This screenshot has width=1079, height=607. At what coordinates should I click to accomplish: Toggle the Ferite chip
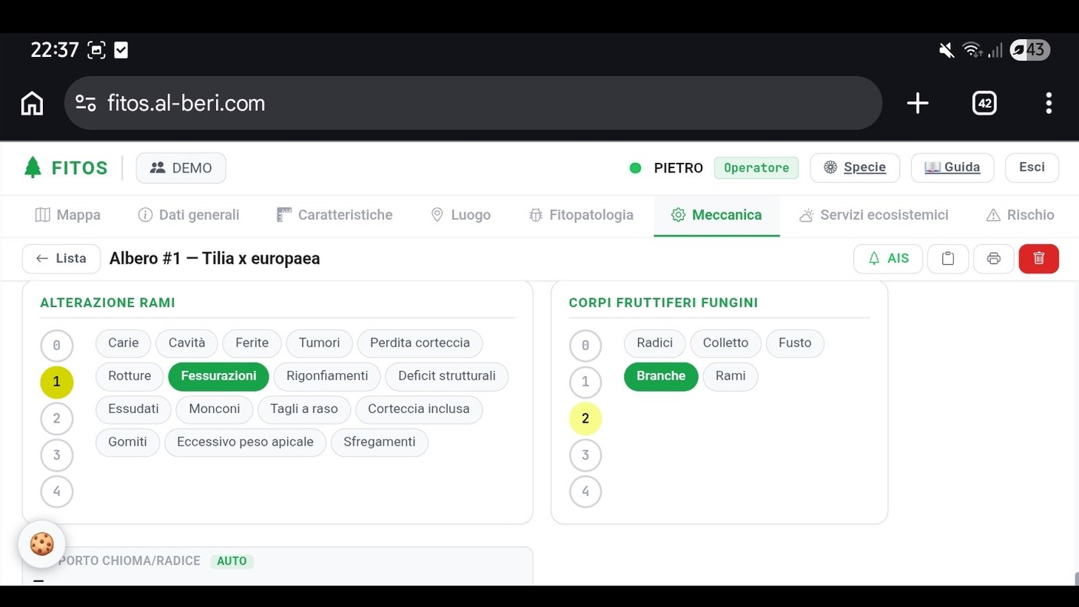tap(252, 343)
